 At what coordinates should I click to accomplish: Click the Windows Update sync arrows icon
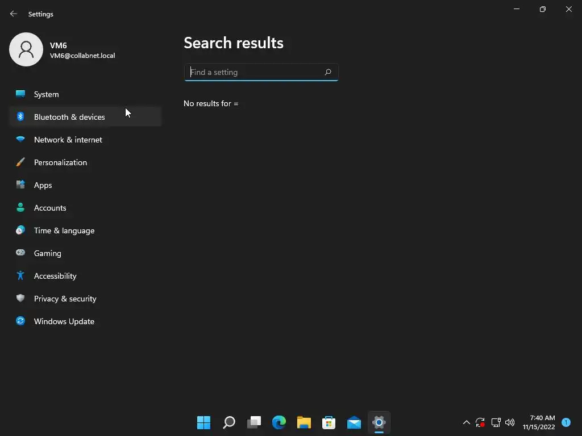pos(20,321)
